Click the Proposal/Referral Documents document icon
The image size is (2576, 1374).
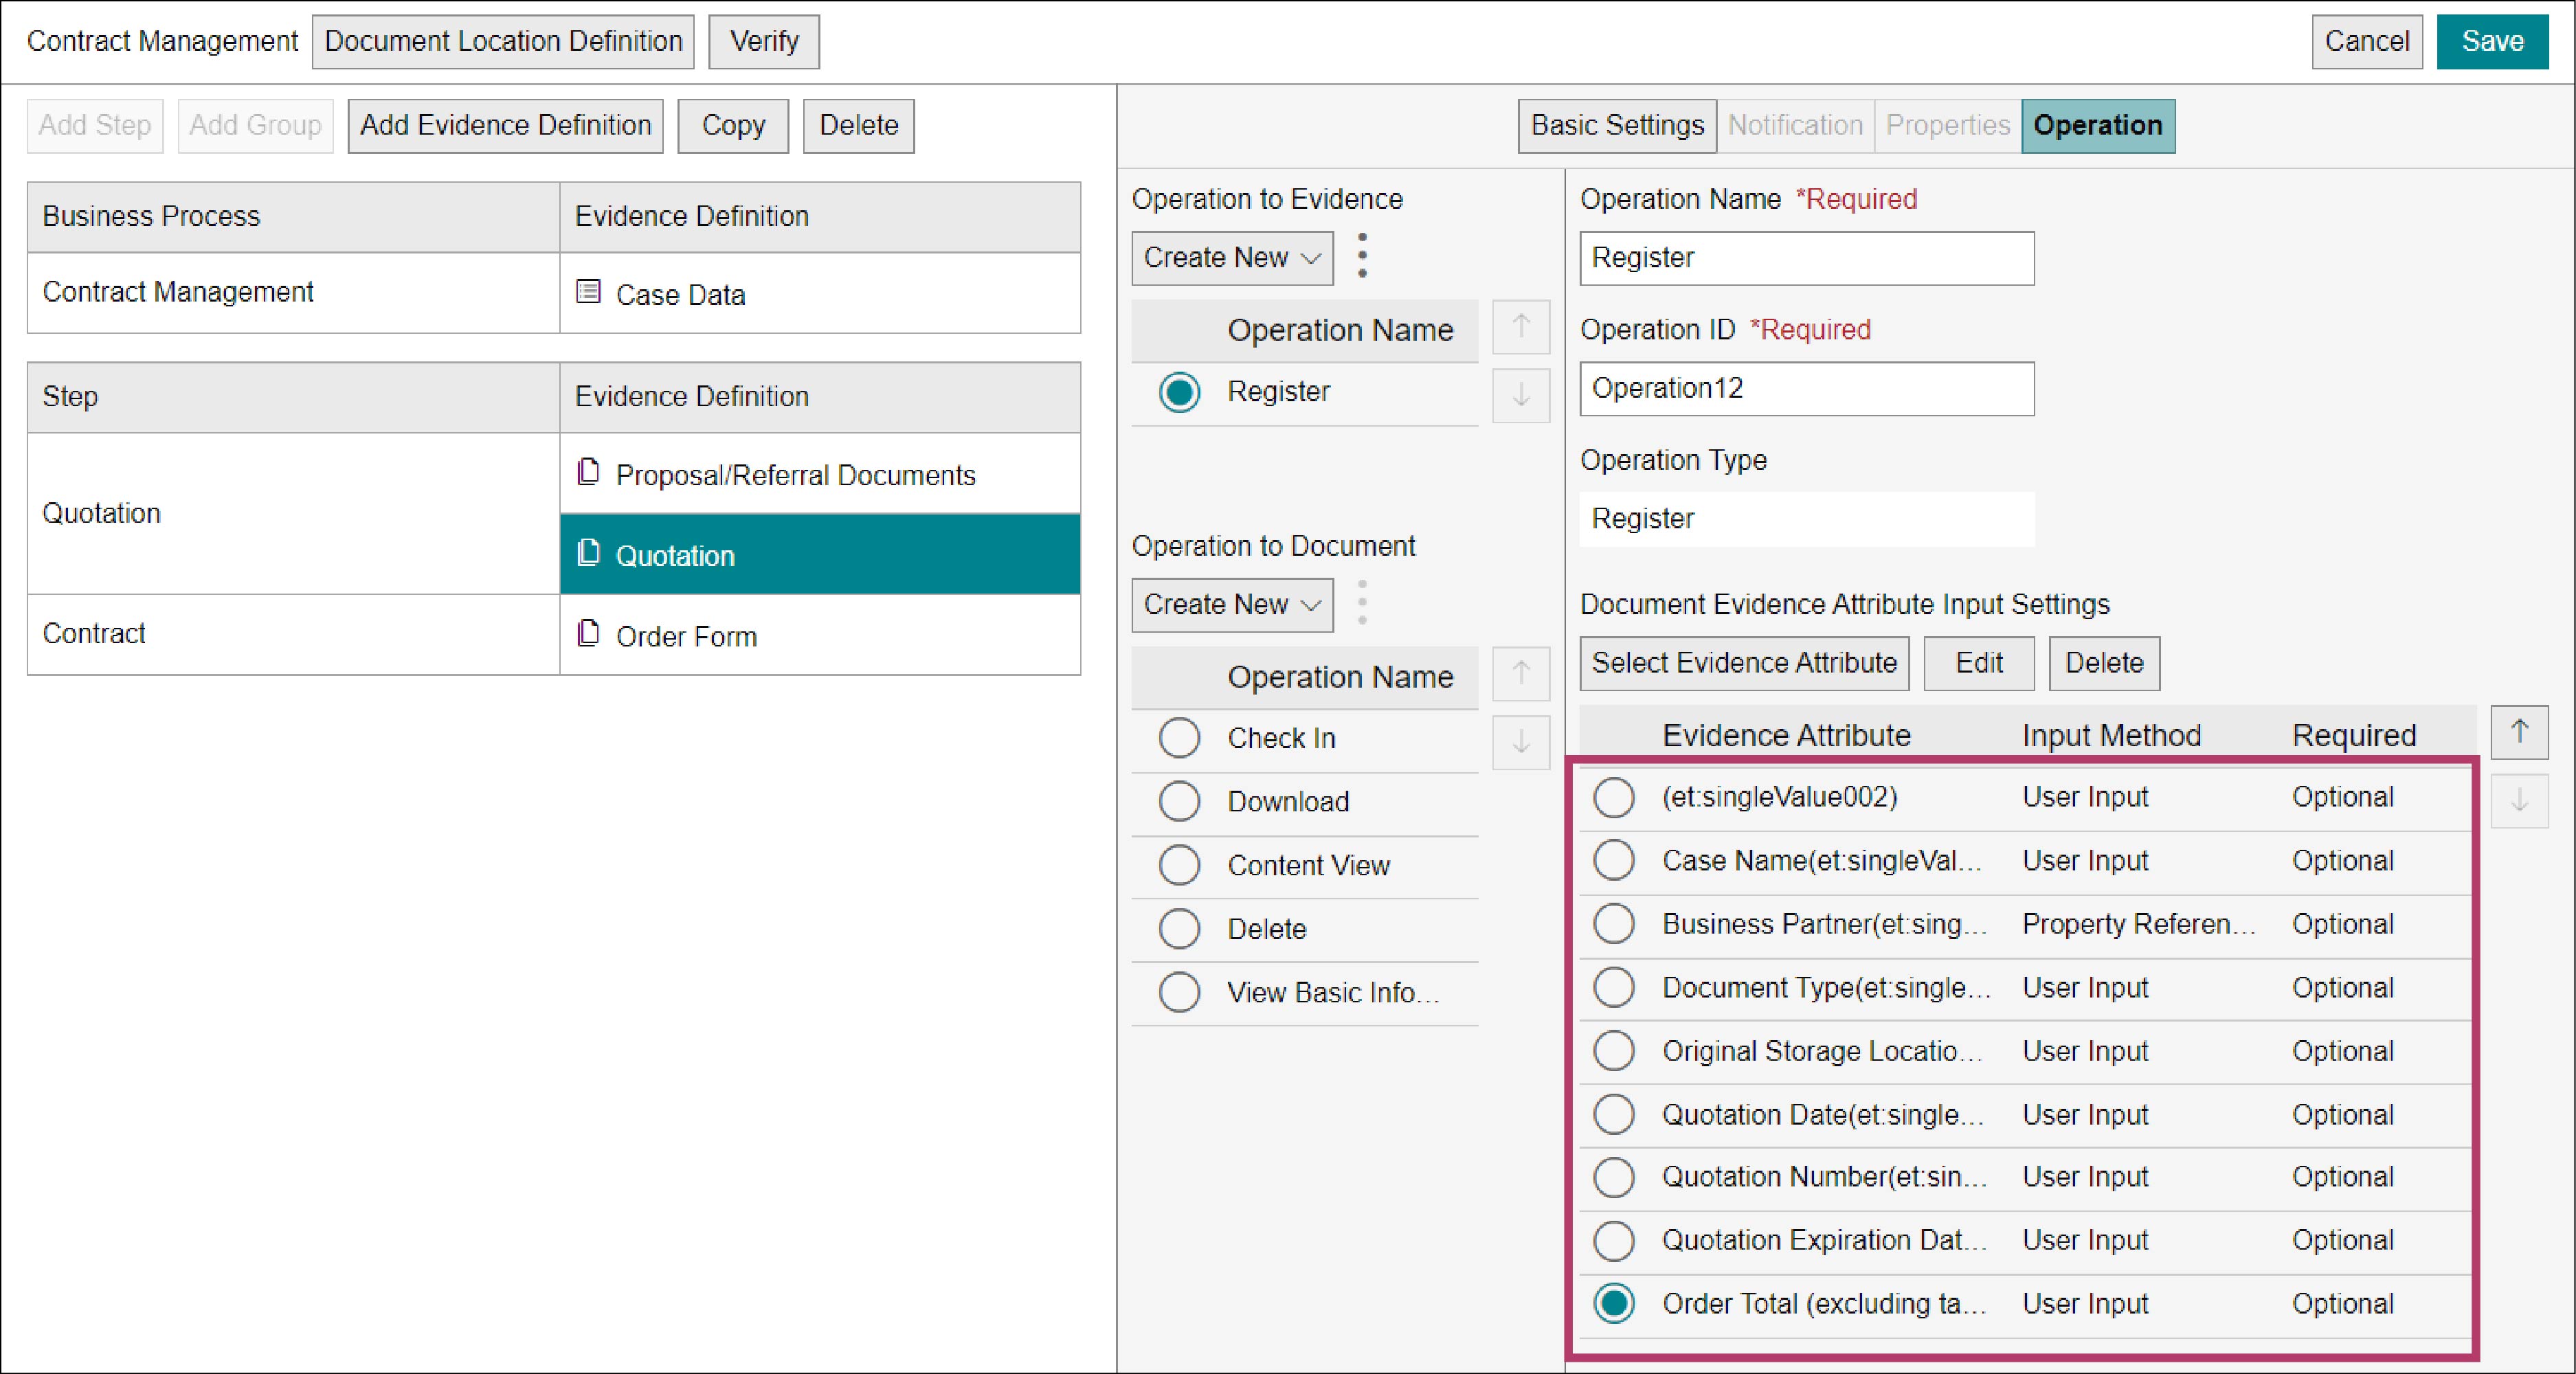pos(589,471)
